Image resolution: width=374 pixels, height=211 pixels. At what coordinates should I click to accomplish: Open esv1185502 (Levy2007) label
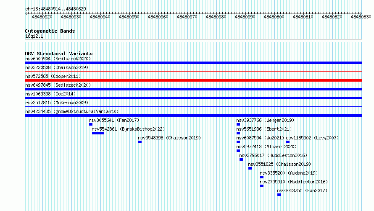coord(312,138)
